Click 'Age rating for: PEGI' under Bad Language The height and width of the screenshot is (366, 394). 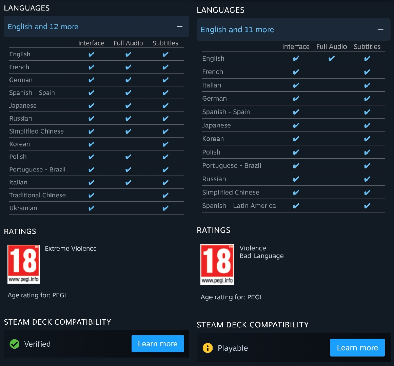pos(231,297)
